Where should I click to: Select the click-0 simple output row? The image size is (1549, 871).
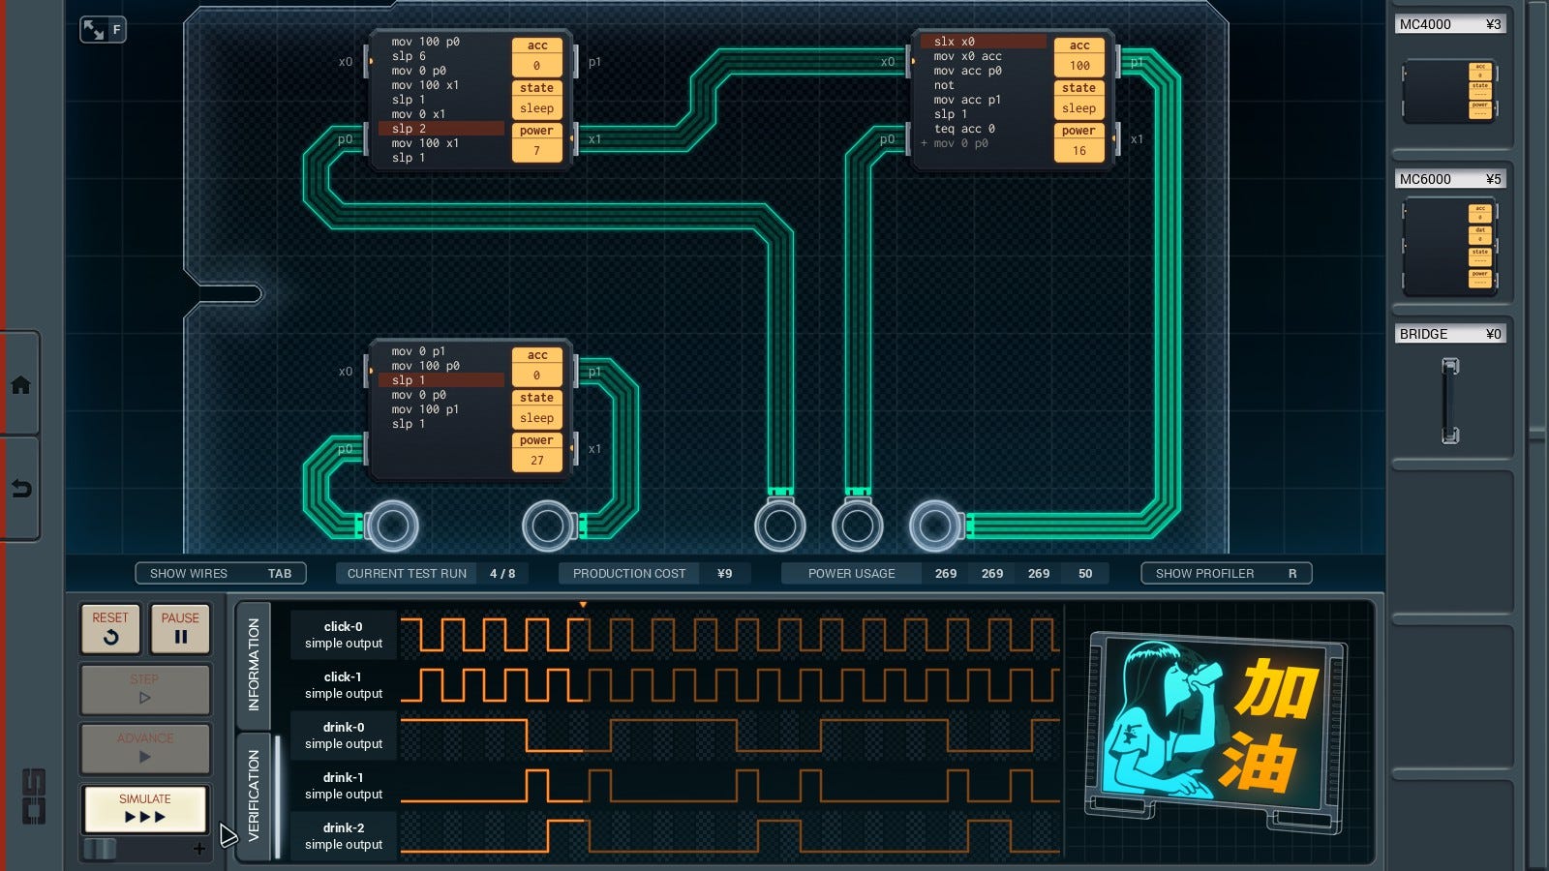point(344,635)
